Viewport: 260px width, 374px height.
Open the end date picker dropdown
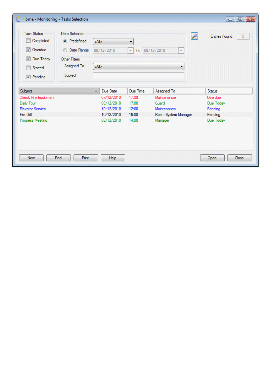(181, 50)
